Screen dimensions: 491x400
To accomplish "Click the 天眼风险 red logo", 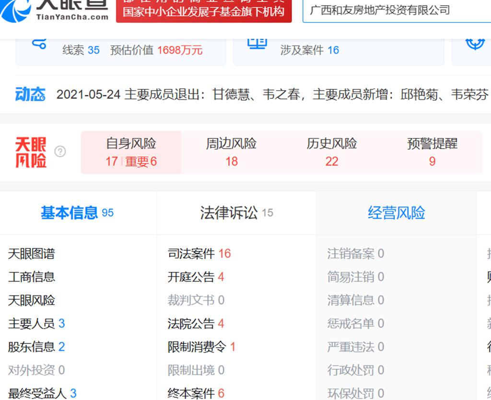I will (x=31, y=152).
